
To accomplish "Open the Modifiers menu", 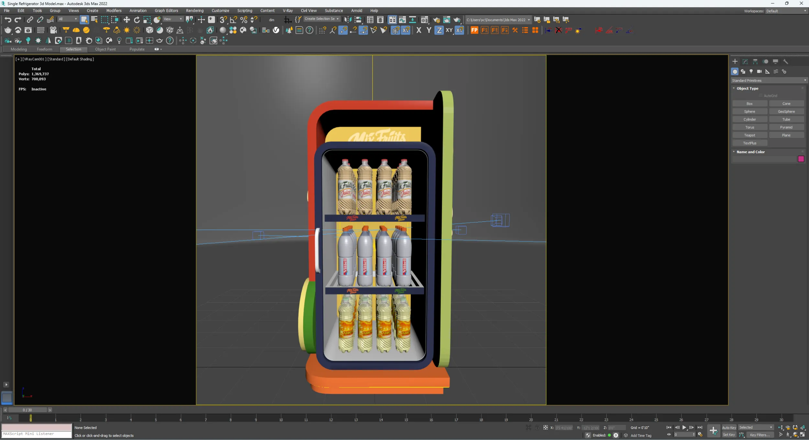I will pyautogui.click(x=114, y=11).
